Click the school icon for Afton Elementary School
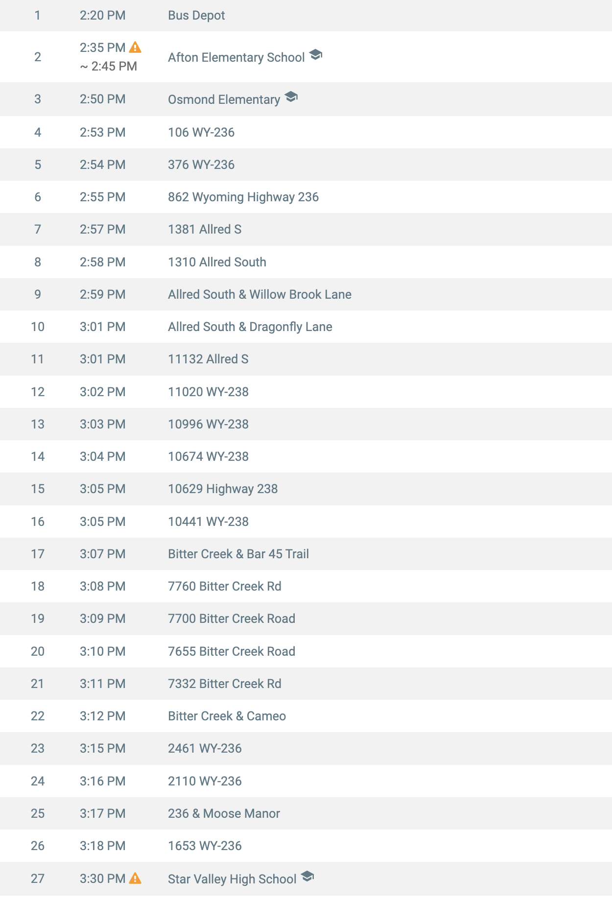Screen dimensions: 612x902 pos(316,55)
